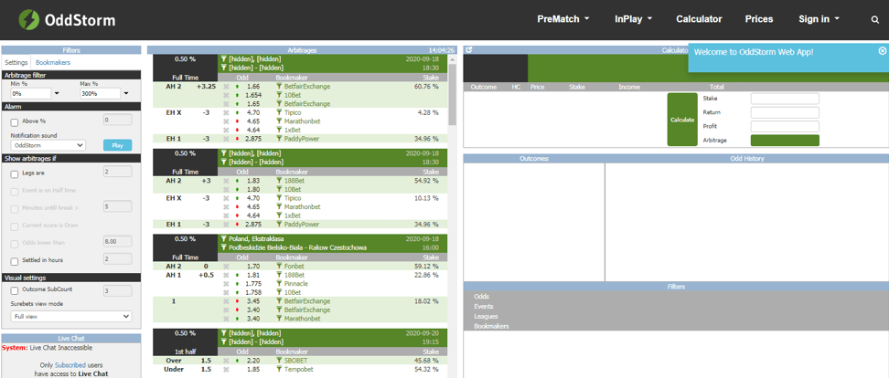The height and width of the screenshot is (378, 889).
Task: Remove the 1.70 Fonbet odd using its X
Action: pyautogui.click(x=226, y=266)
